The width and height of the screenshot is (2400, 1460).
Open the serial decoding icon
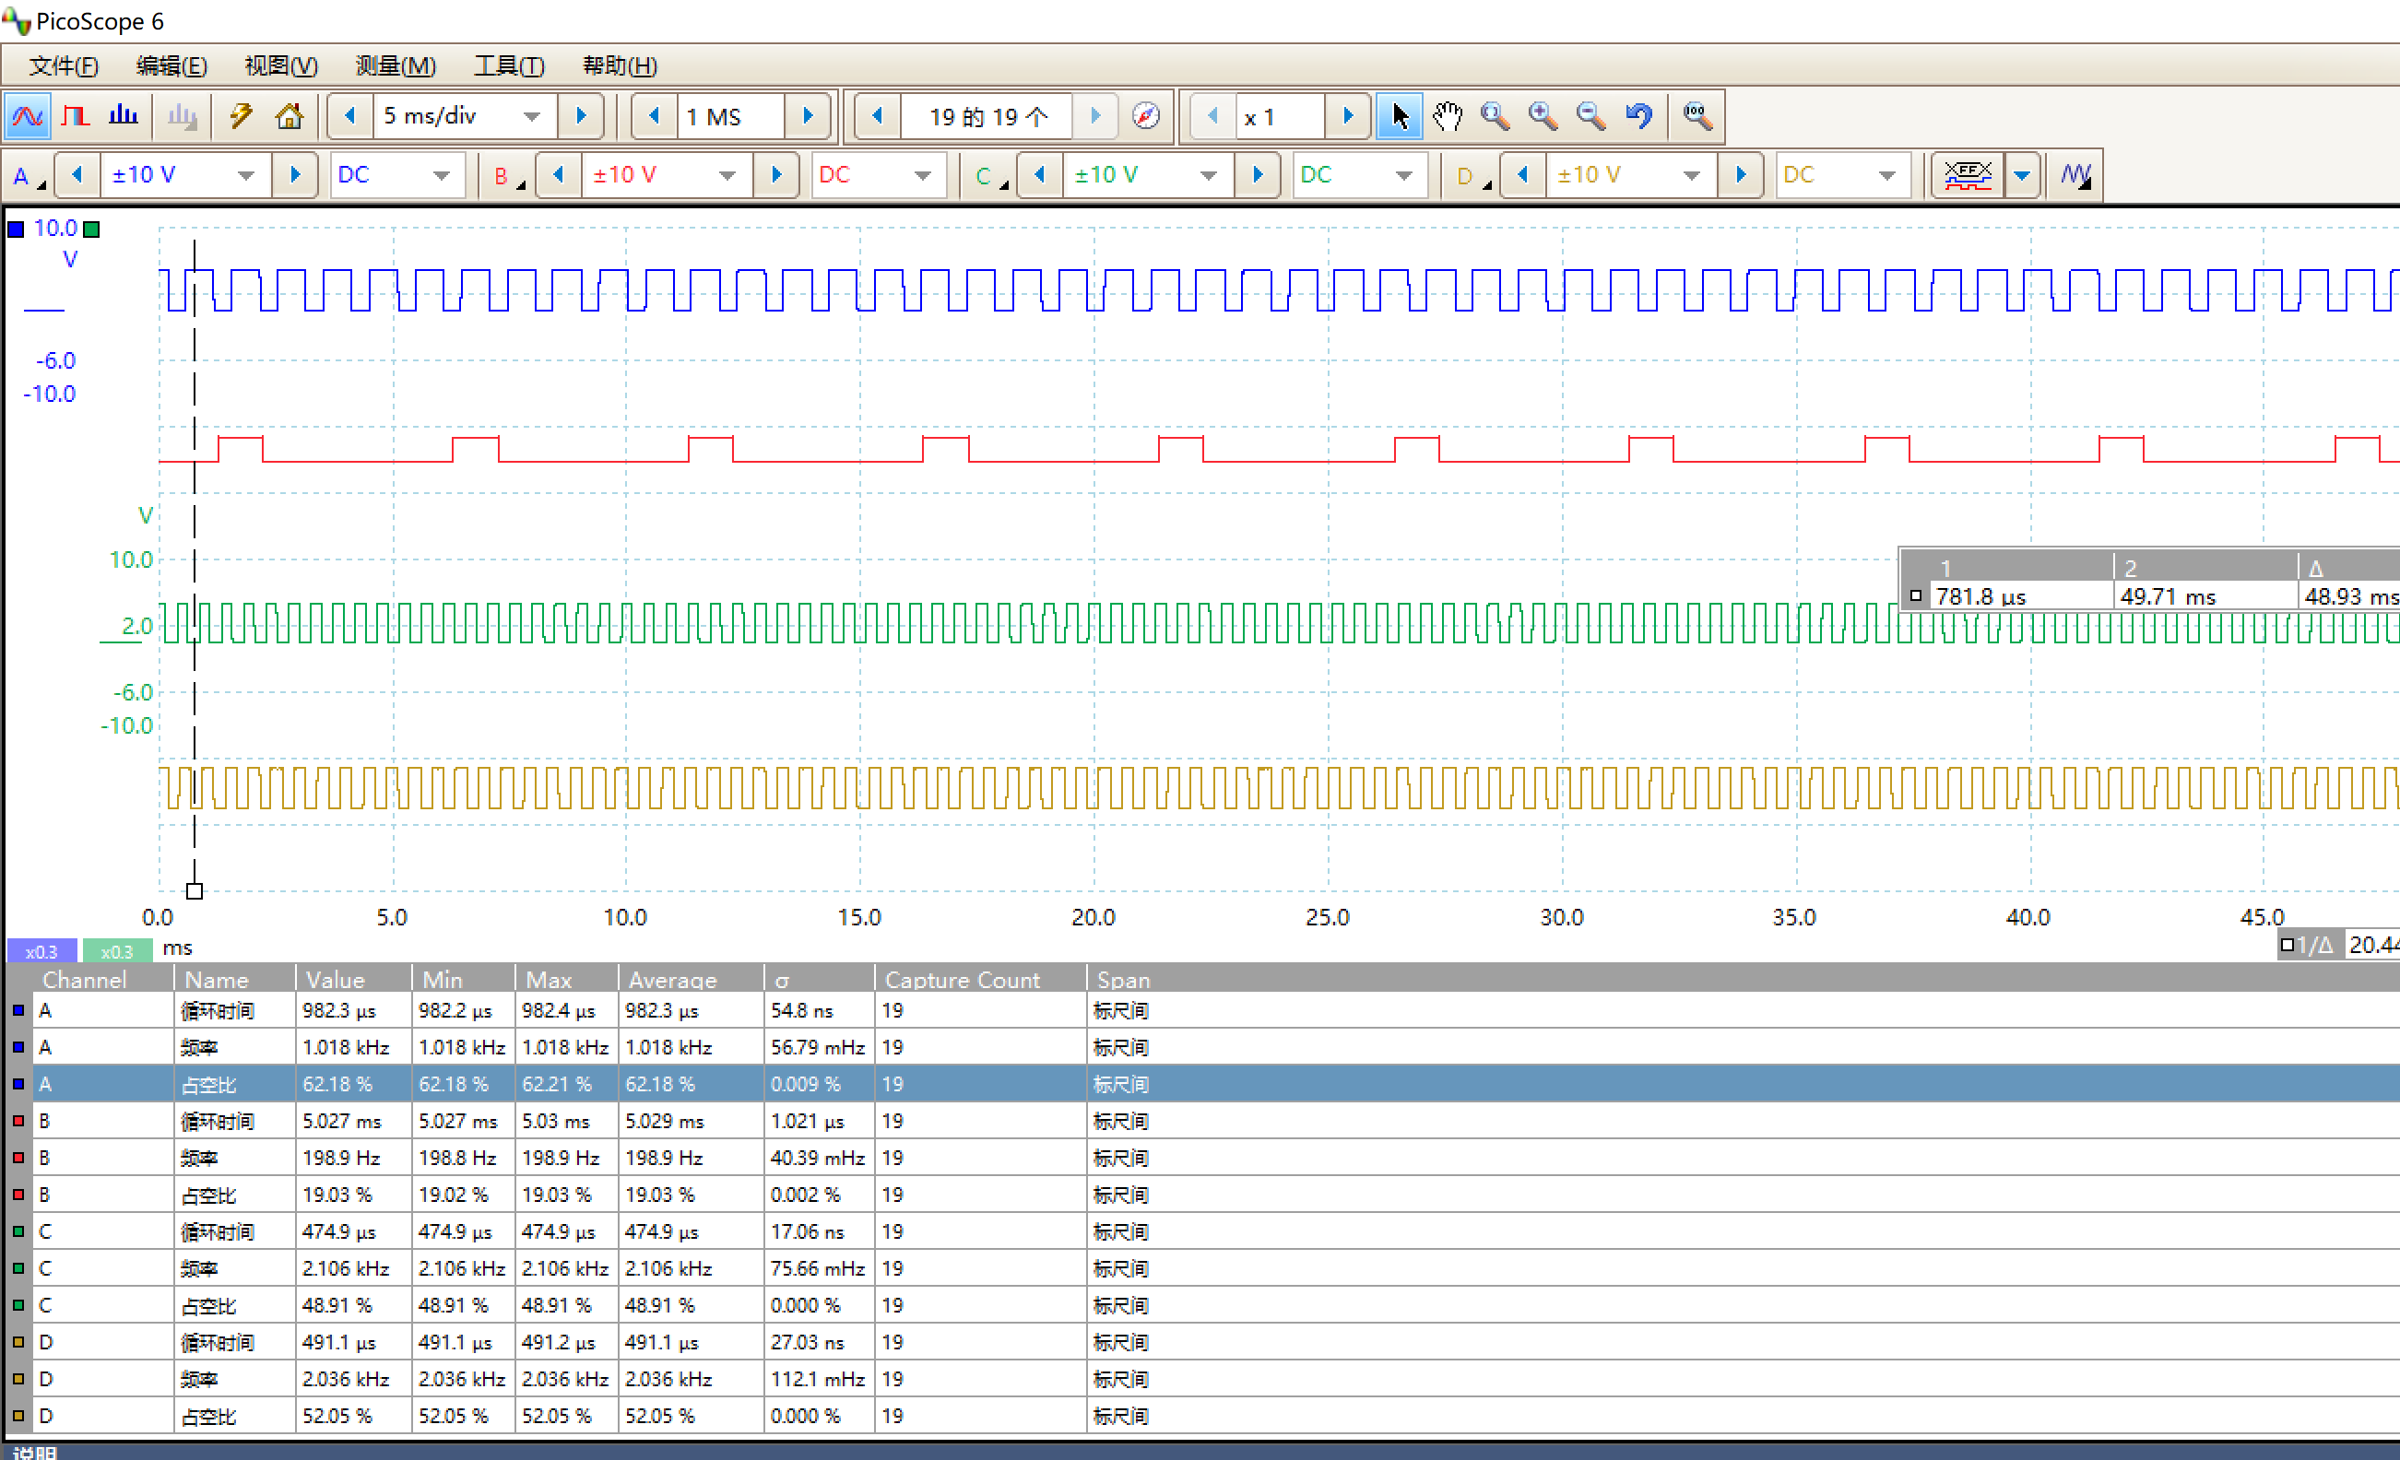(1968, 175)
